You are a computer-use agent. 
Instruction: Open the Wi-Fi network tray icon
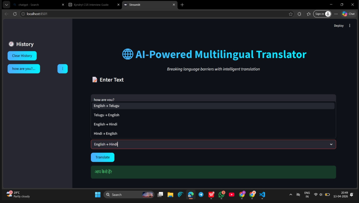coord(316,195)
